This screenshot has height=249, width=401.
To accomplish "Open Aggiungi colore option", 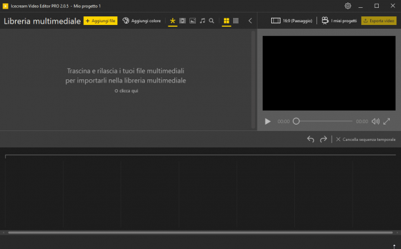I will [x=142, y=21].
